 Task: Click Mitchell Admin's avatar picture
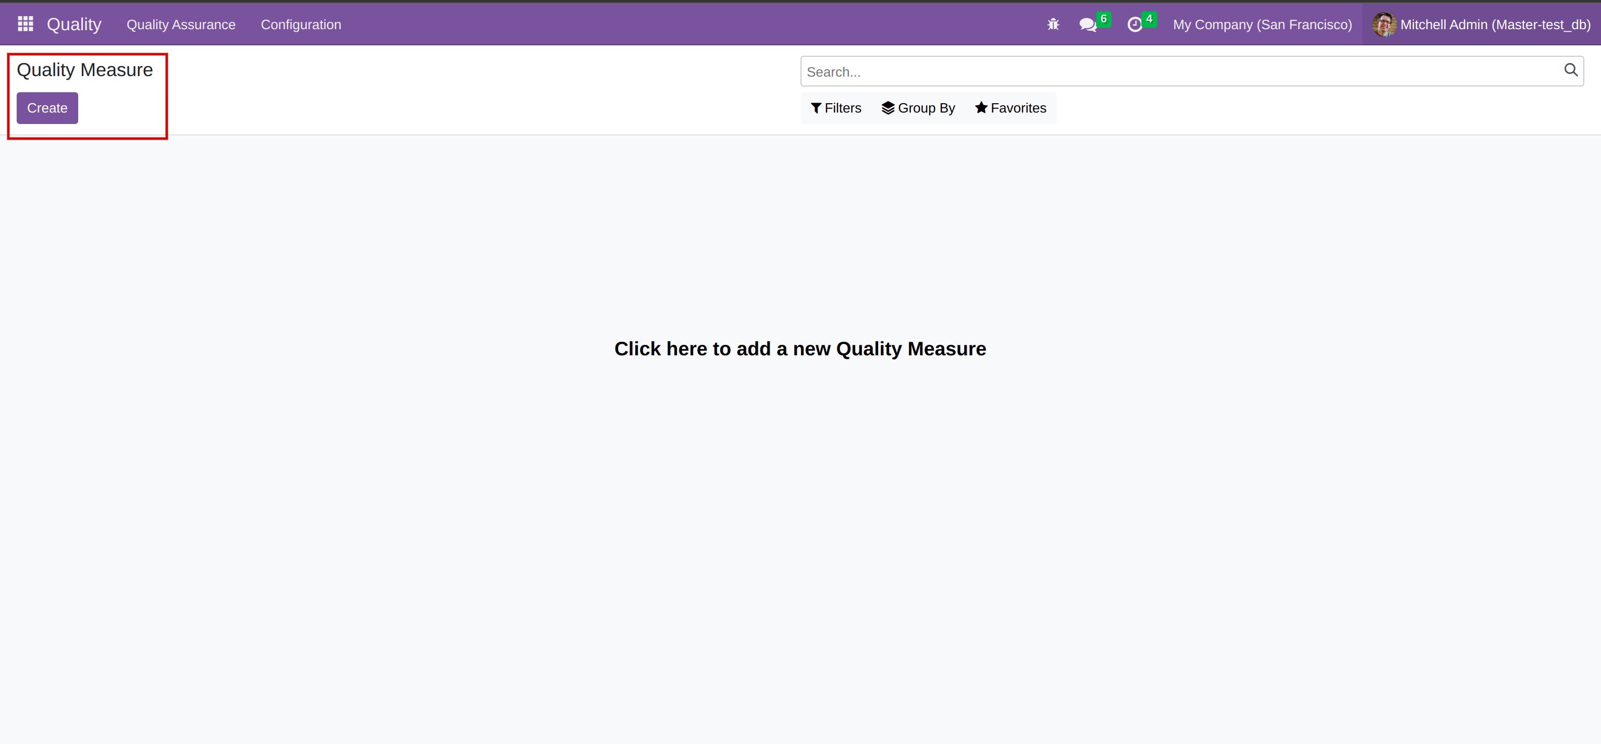click(x=1384, y=25)
